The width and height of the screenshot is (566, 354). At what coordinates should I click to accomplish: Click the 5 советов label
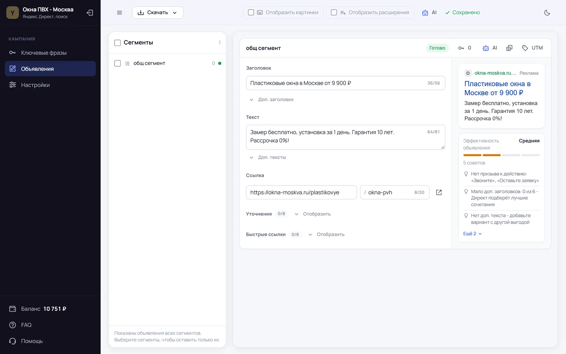coord(474,163)
